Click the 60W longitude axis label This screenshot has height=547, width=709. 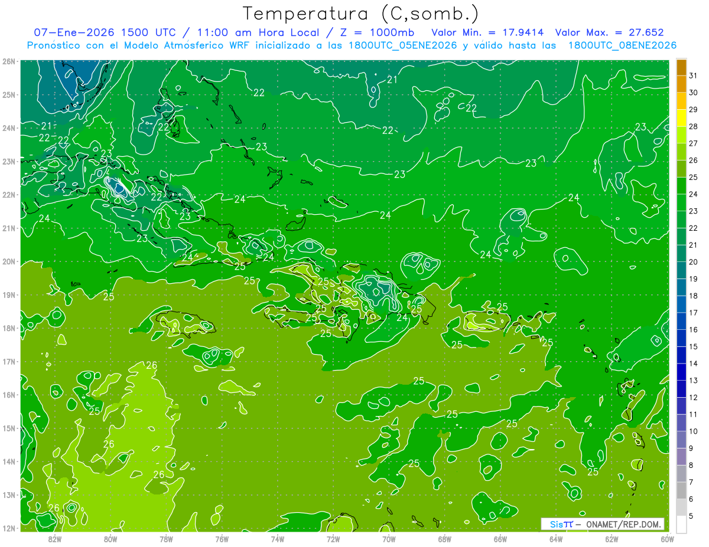click(667, 539)
